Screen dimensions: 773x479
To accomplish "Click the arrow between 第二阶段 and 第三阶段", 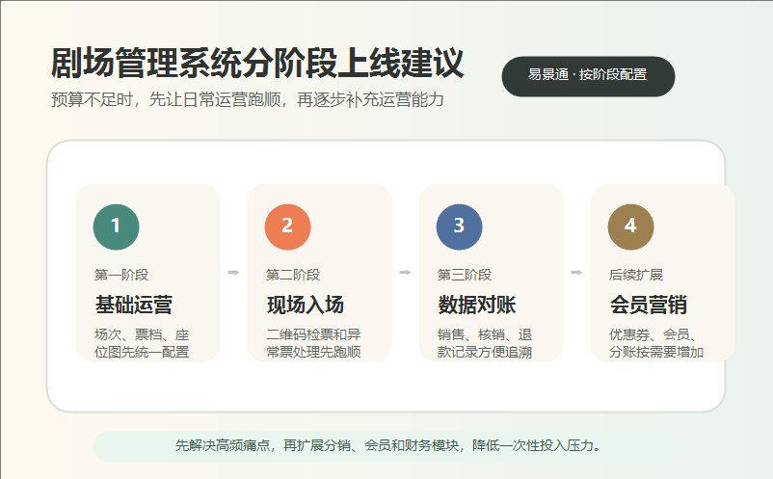I will pos(405,272).
